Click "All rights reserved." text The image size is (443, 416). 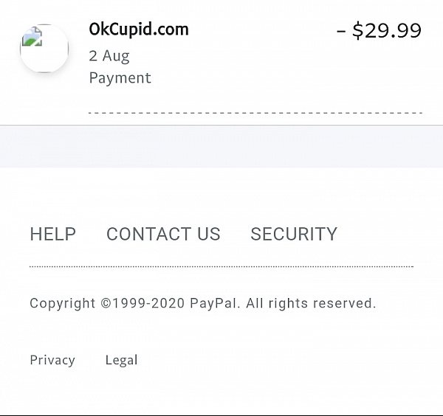[311, 303]
